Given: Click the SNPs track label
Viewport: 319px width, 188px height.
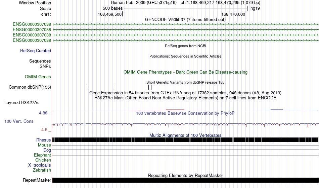Looking at the screenshot, I should point(45,66).
